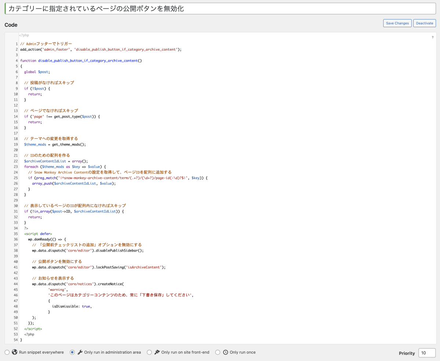440x361 pixels.
Task: Click the disablePublishSidebar() dispatch line
Action: pyautogui.click(x=88, y=250)
